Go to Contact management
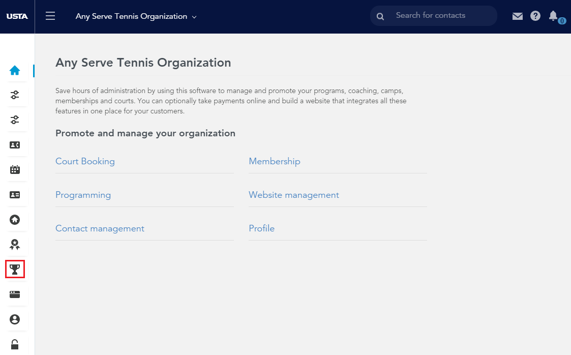The height and width of the screenshot is (355, 571). (x=100, y=228)
